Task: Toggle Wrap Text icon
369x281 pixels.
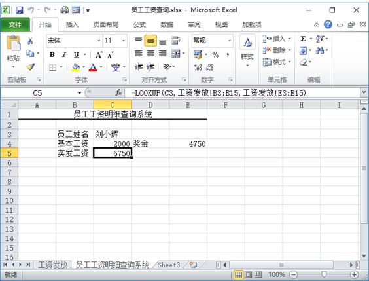Action: pyautogui.click(x=175, y=40)
